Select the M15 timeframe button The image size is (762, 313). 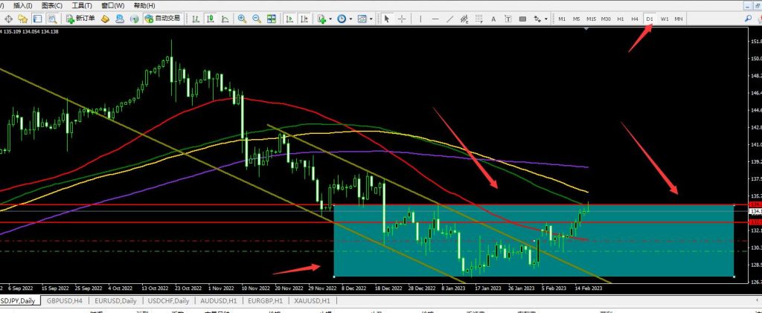tap(591, 18)
